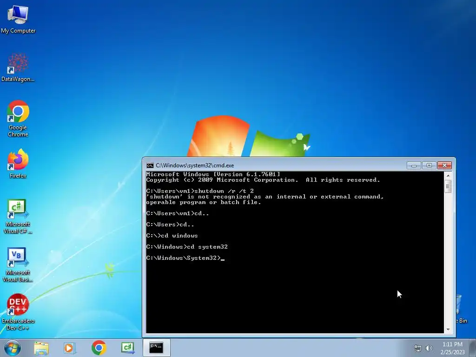476x357 pixels.
Task: Open the cmd window system menu icon
Action: tap(150, 165)
